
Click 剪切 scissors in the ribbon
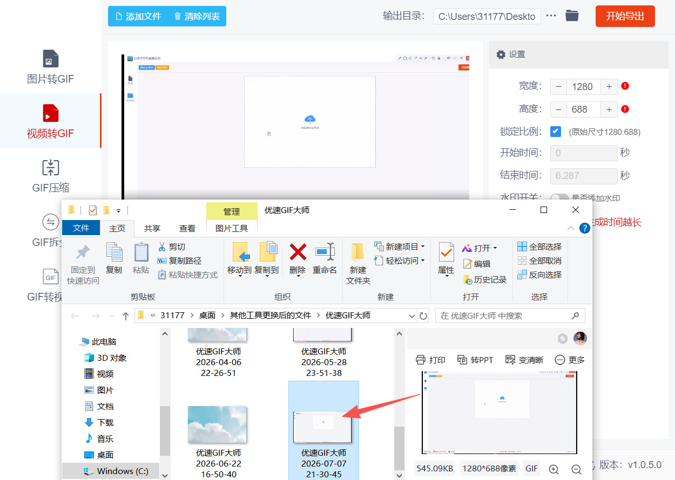[x=171, y=246]
